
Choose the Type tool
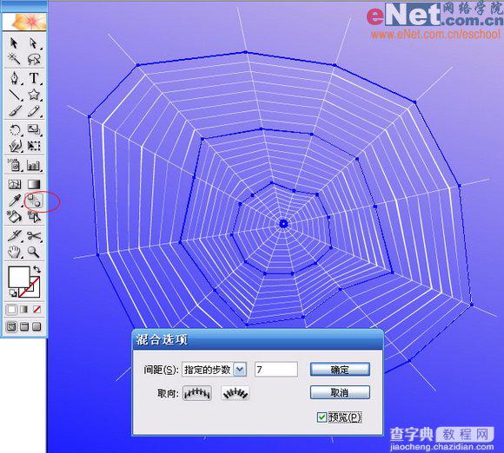(x=34, y=78)
